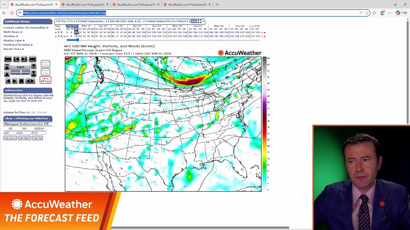Viewport: 410px width, 230px height.
Task: Click the page's vertical scrollbar
Action: 408,72
